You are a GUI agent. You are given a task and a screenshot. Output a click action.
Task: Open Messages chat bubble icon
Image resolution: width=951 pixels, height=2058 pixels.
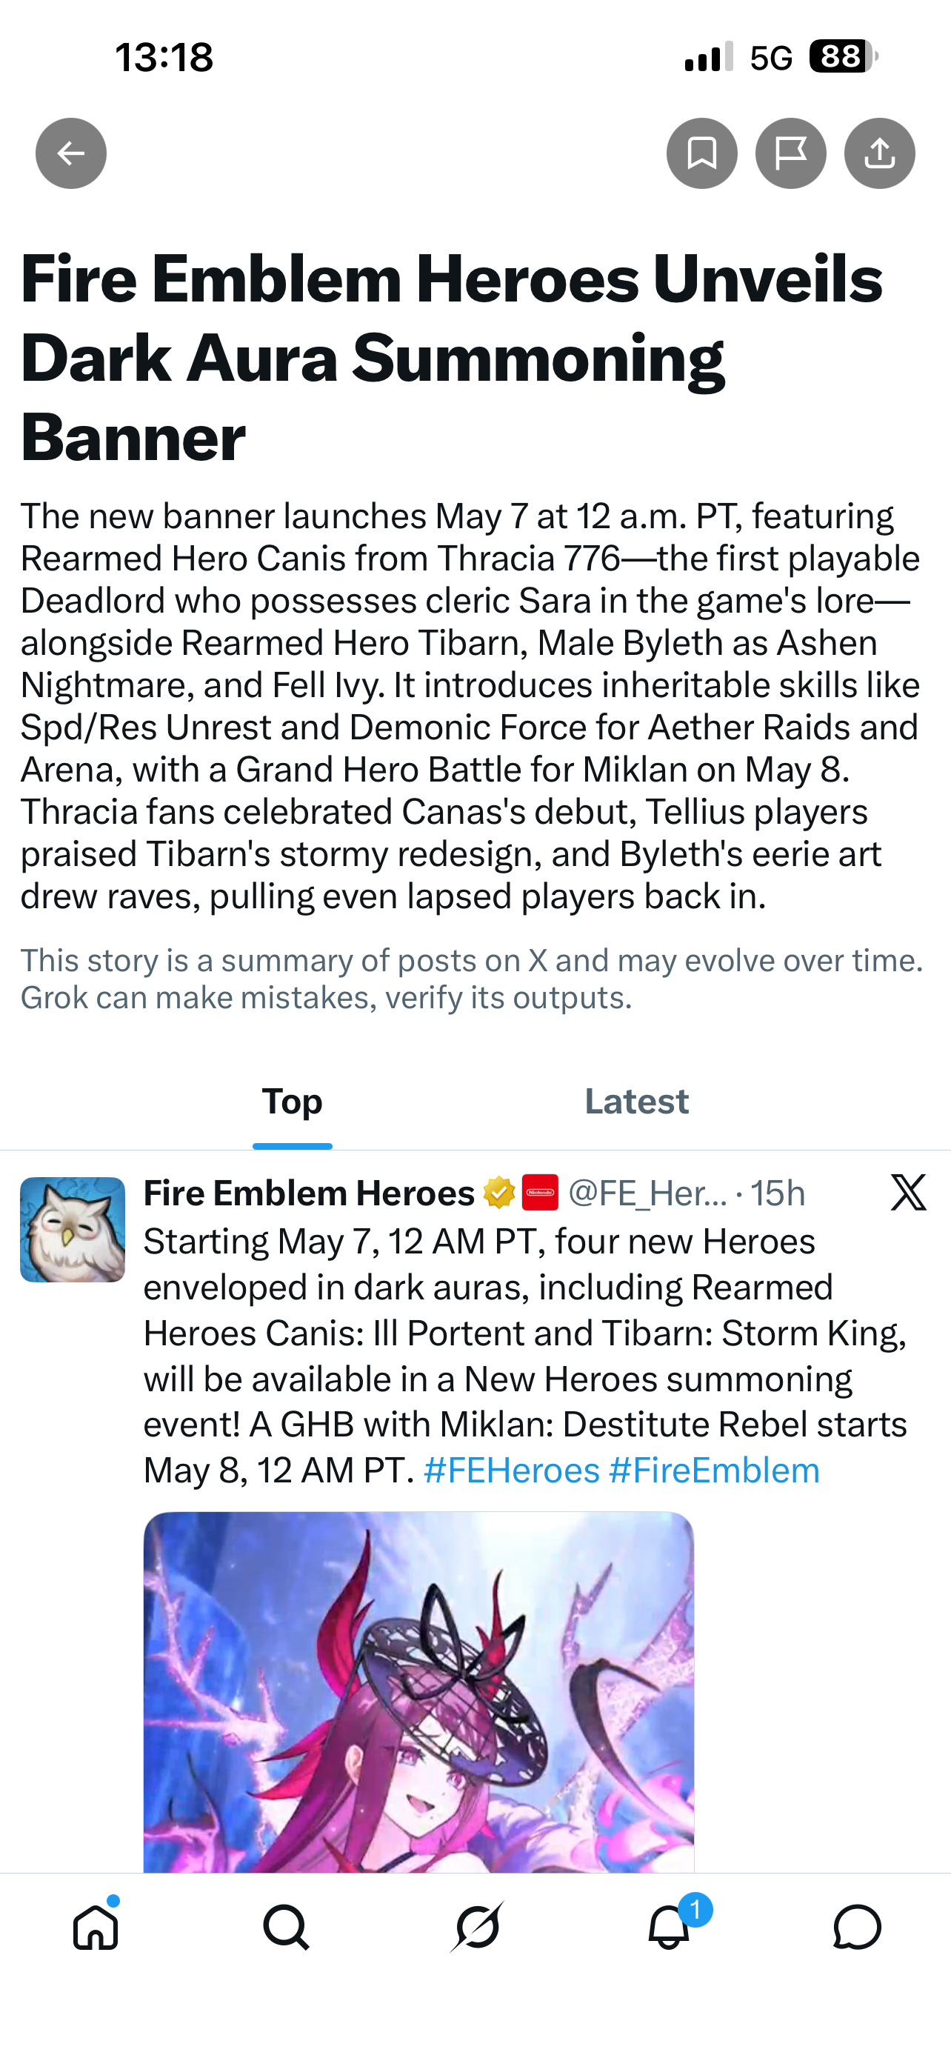(x=857, y=1927)
